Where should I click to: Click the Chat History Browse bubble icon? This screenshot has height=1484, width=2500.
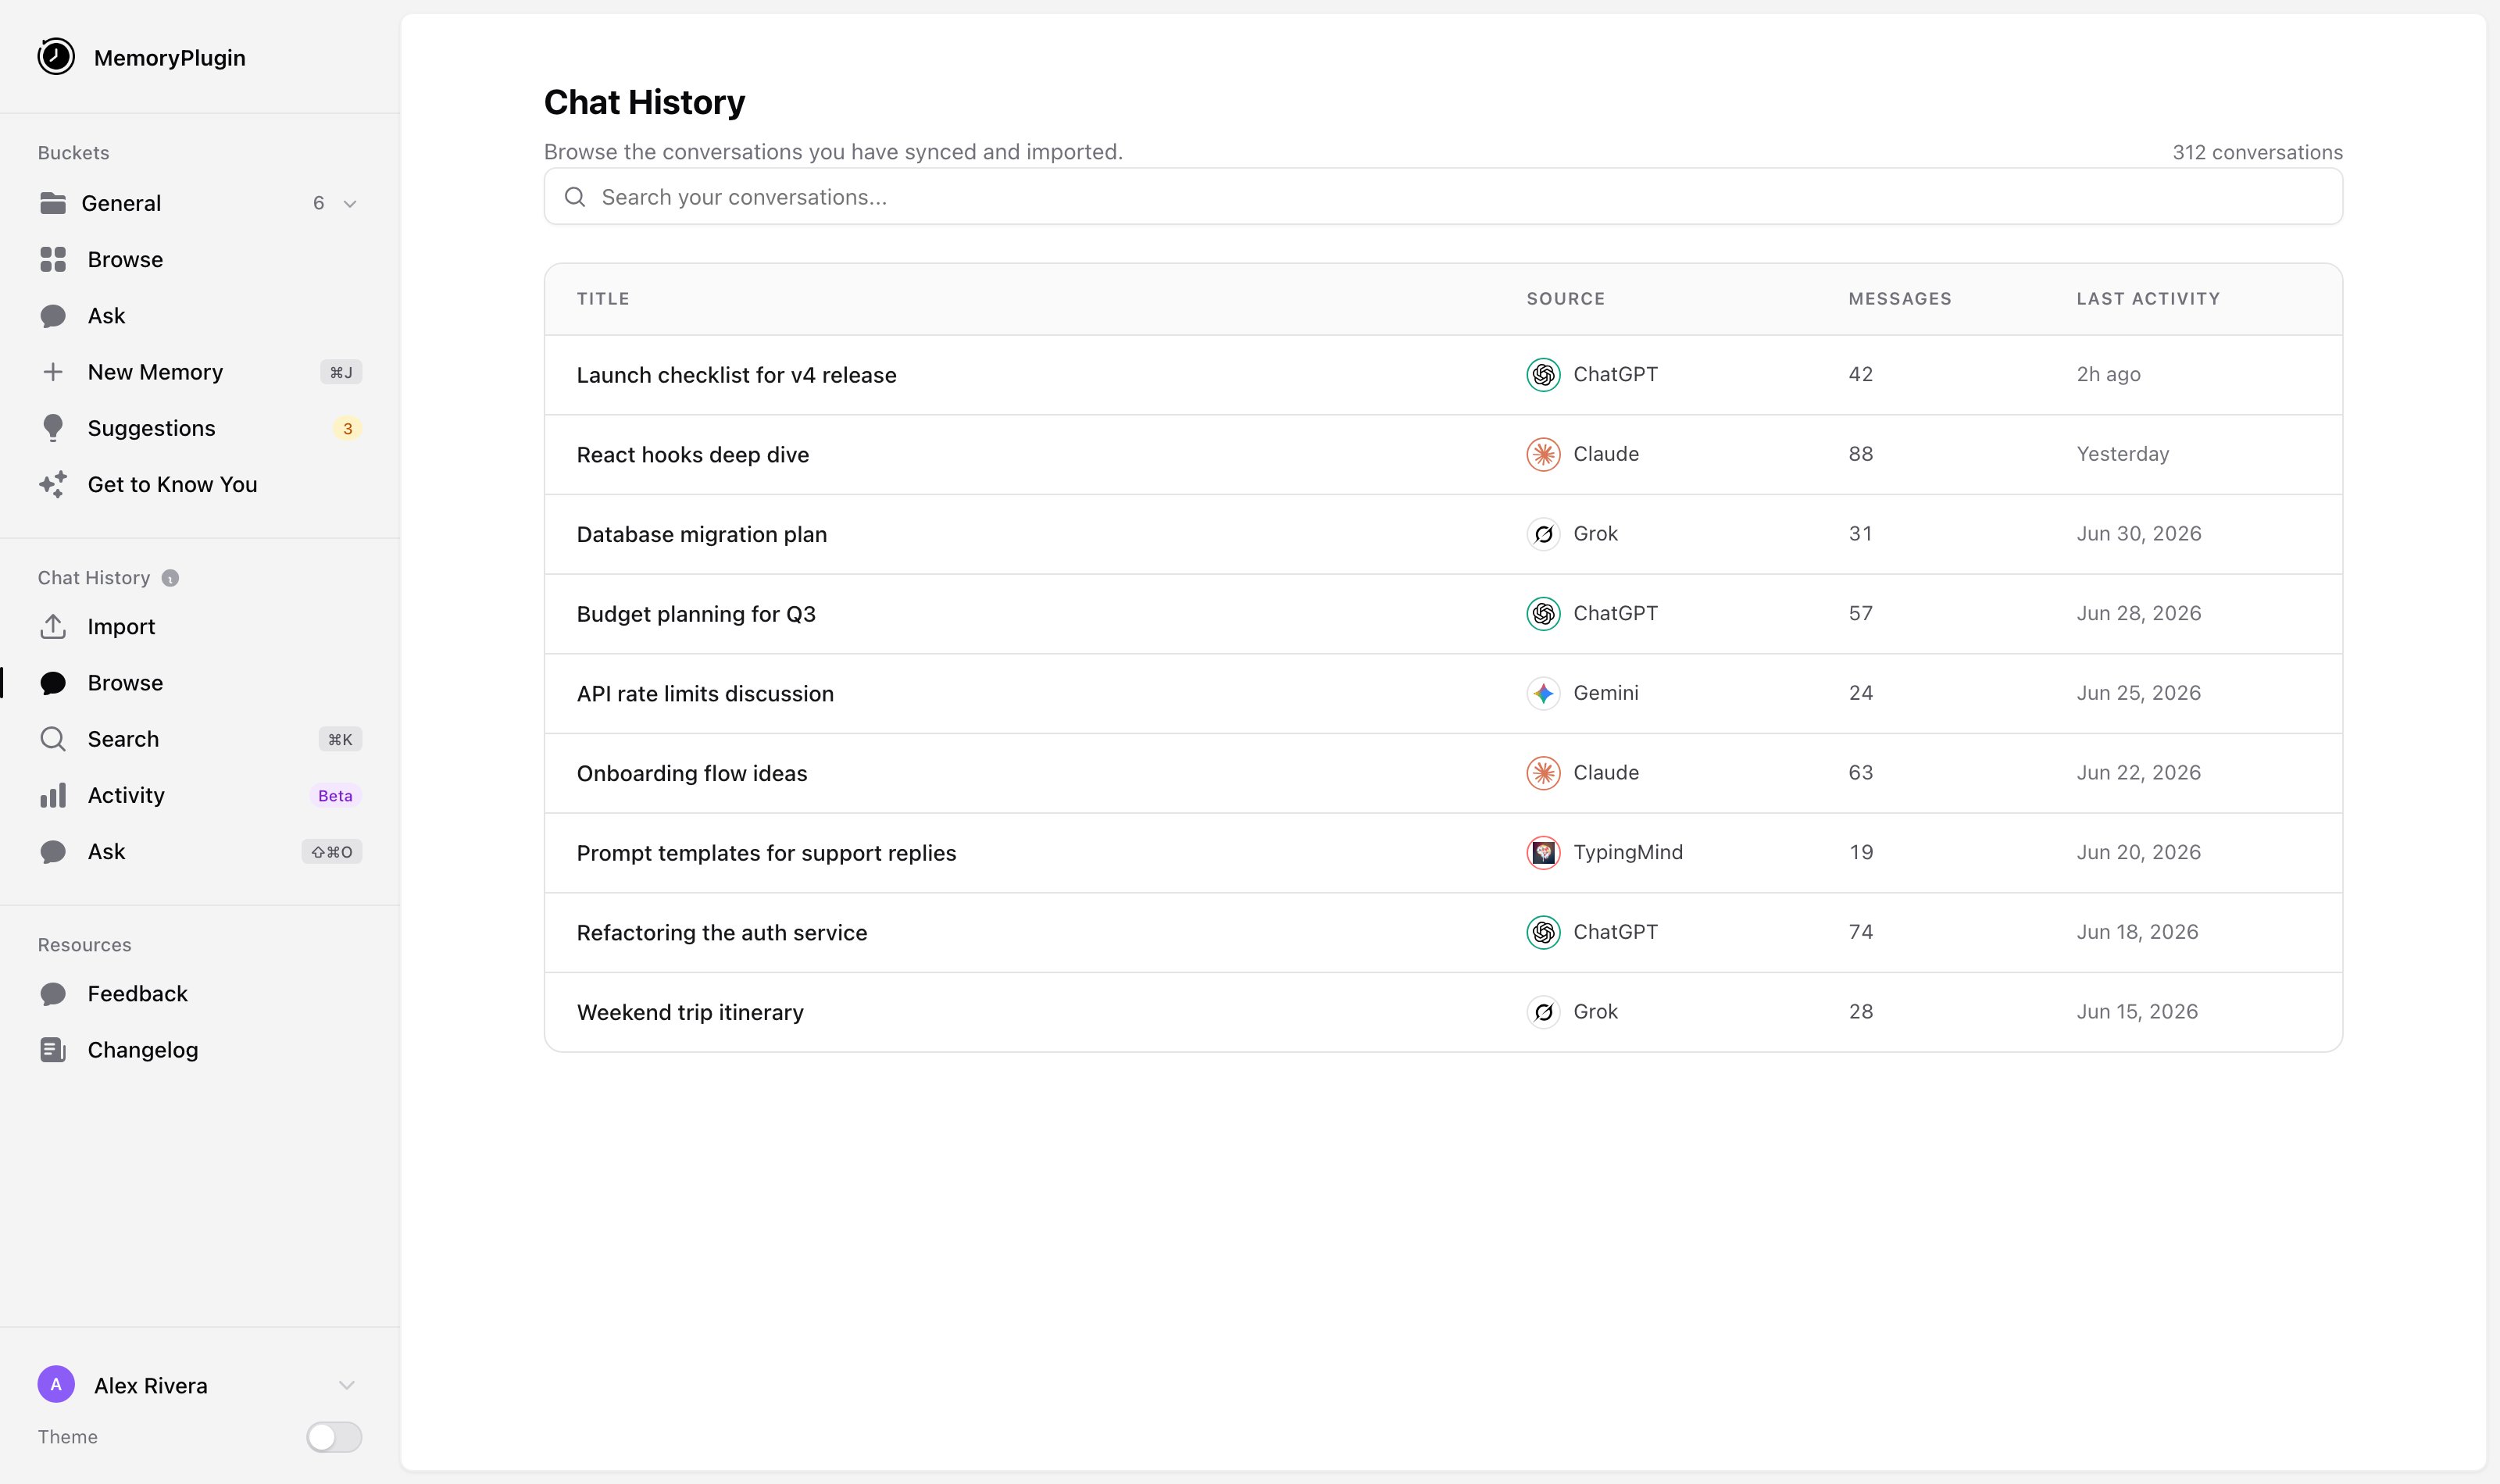53,683
